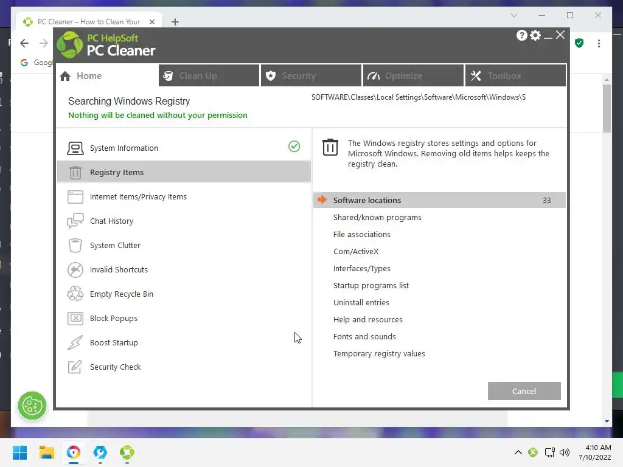Screen dimensions: 623x467
Task: Click the Empty Recycle Bin recycle icon
Action: tap(75, 294)
